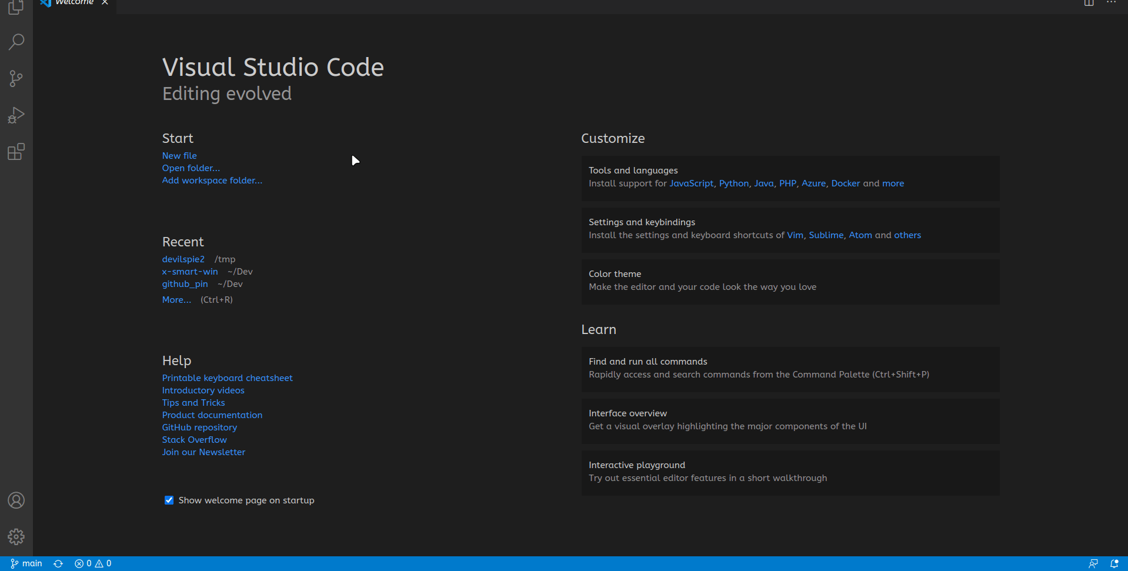
Task: Open Product documentation link
Action: (x=212, y=415)
